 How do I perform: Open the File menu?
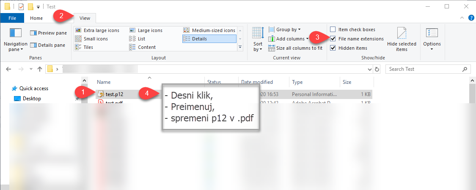click(12, 18)
